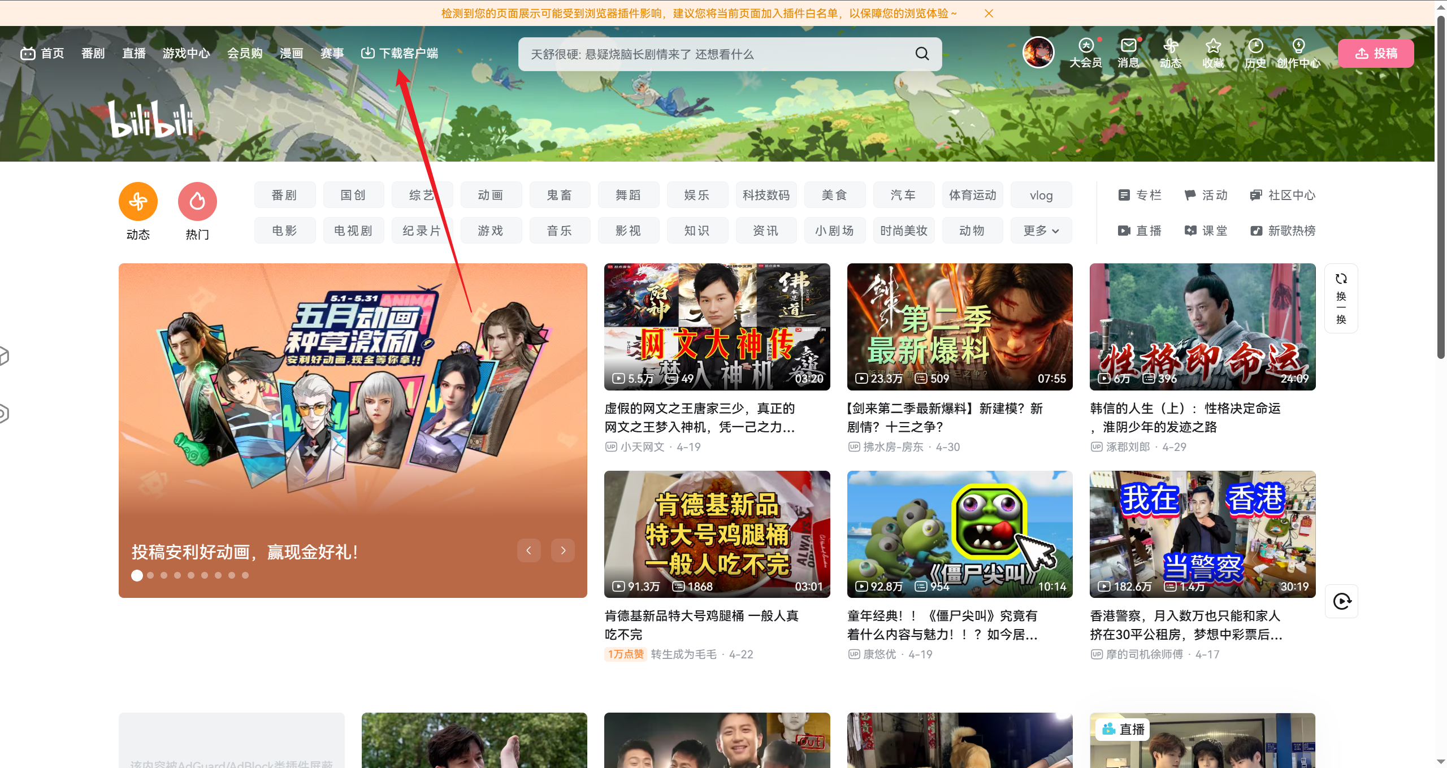This screenshot has width=1447, height=768.
Task: Open the 大会员 membership icon
Action: pyautogui.click(x=1085, y=46)
